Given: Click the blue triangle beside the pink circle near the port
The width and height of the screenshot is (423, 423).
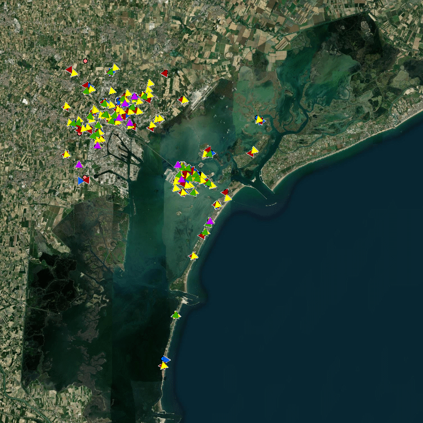Looking at the screenshot, I should (x=81, y=181).
